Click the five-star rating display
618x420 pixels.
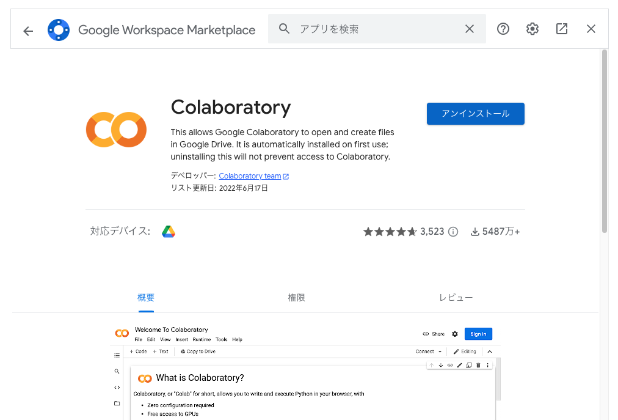390,232
